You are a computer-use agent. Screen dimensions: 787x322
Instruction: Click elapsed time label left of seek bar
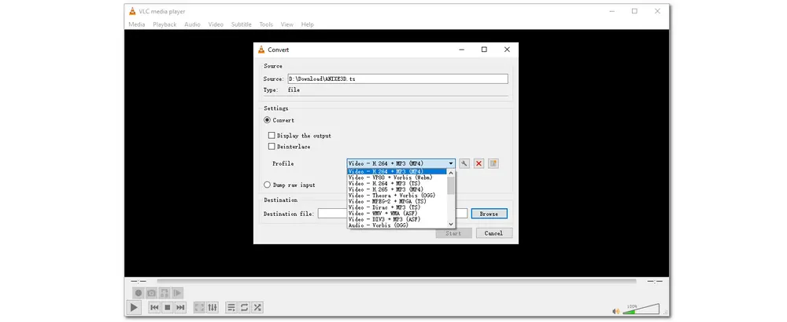click(x=139, y=281)
